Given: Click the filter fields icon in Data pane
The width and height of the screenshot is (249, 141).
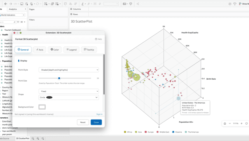Looking at the screenshot, I should click(18, 22).
